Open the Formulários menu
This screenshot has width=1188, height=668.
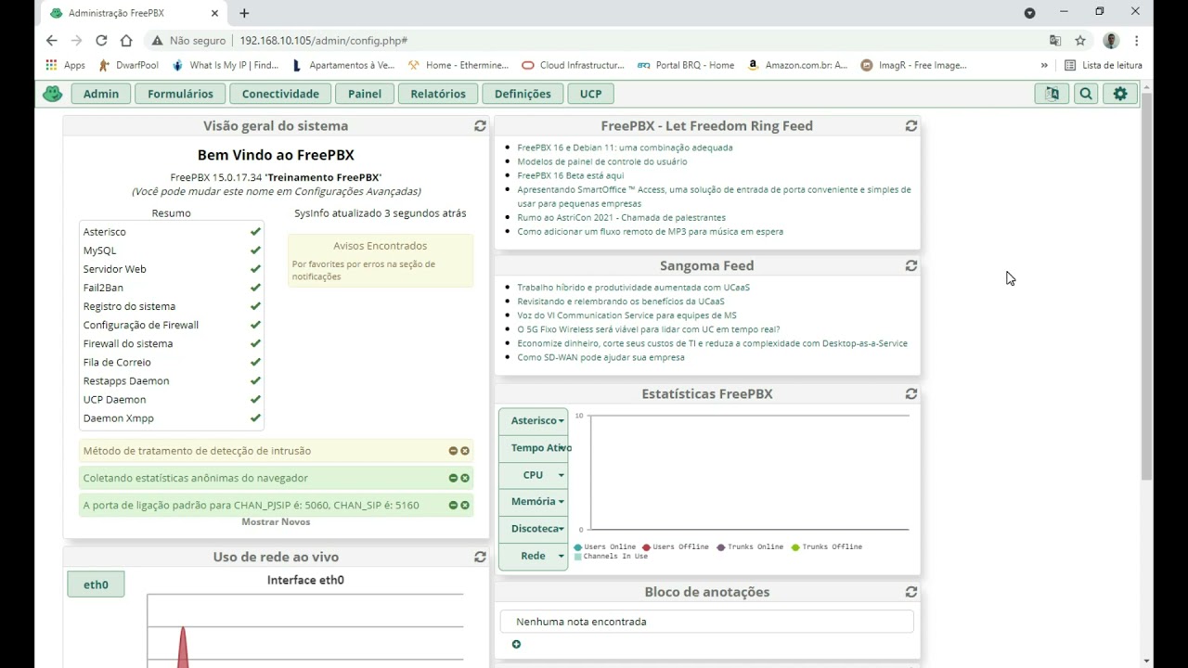[x=180, y=94]
